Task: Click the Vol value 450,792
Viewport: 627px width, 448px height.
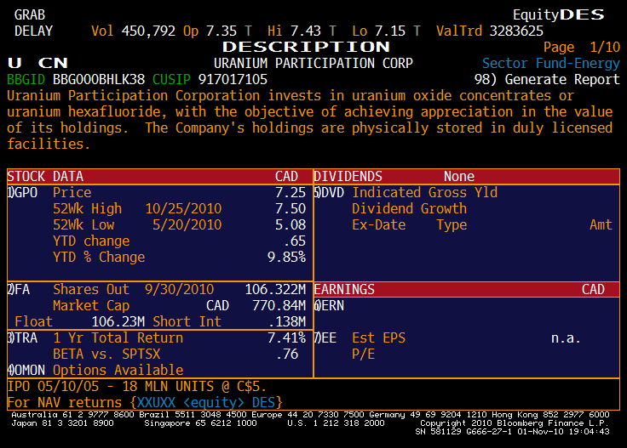Action: tap(148, 31)
